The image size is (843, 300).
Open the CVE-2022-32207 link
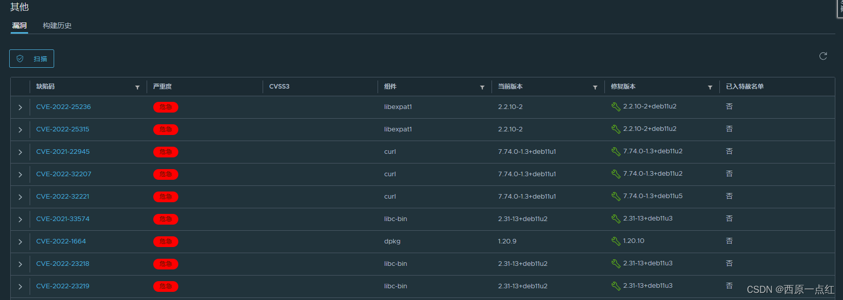64,174
